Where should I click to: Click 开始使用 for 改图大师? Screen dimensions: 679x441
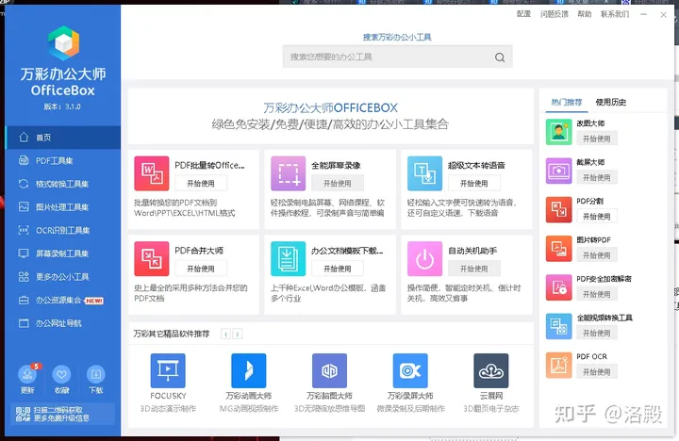click(x=597, y=139)
